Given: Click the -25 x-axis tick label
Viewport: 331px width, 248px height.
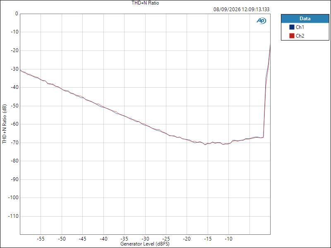Looking at the screenshot, I should tap(166, 239).
